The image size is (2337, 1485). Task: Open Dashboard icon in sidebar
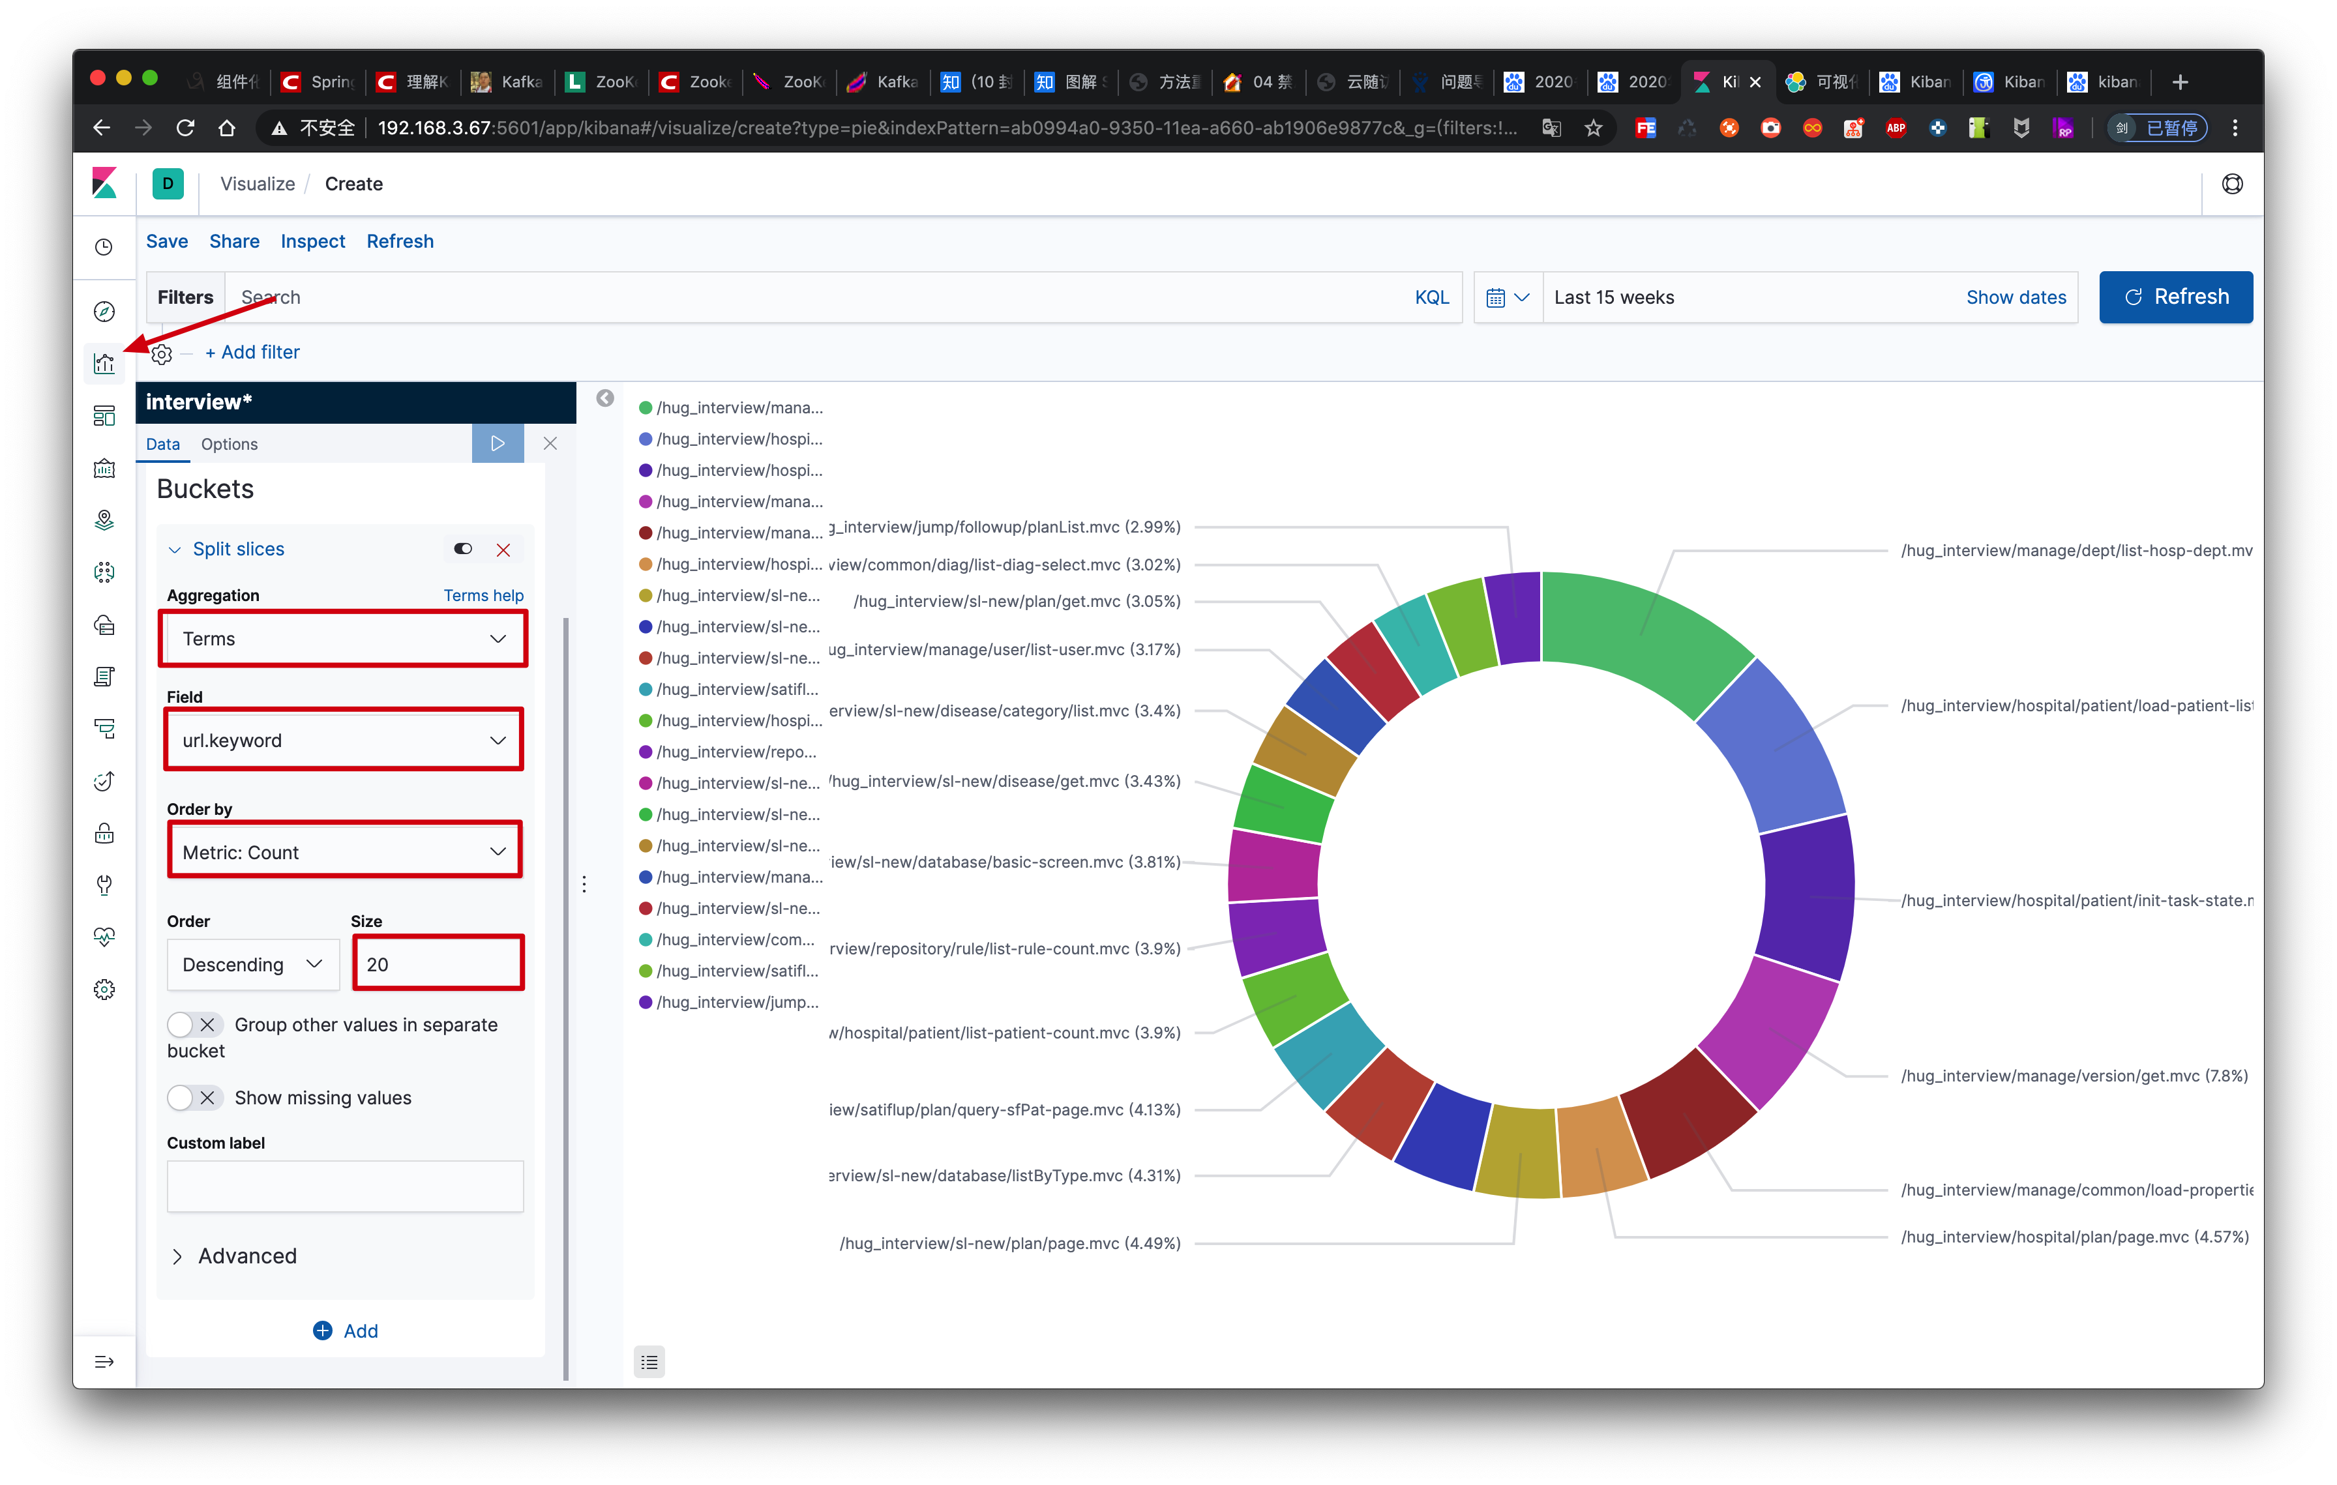[104, 416]
